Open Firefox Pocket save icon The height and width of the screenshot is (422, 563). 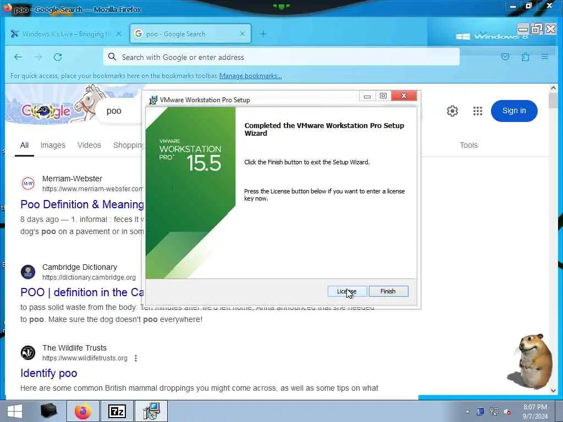coord(505,57)
